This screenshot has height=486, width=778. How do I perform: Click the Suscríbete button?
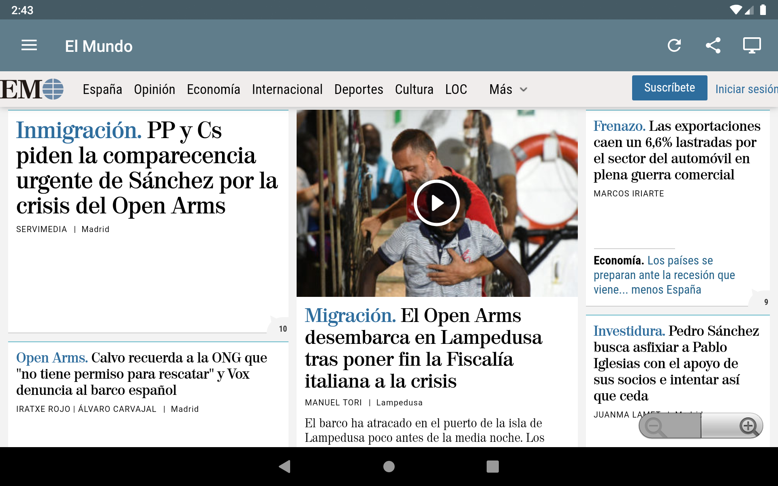[669, 87]
